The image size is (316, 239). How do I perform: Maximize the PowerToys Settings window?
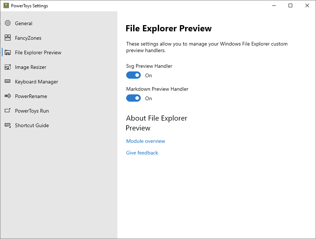(290, 5)
